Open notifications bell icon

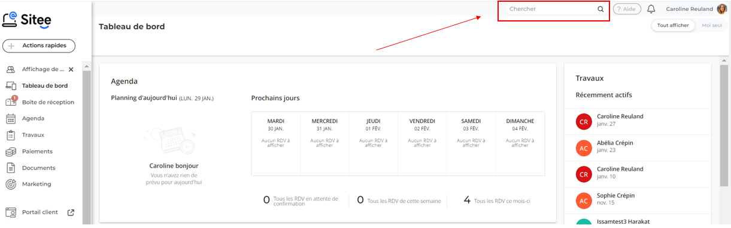tap(651, 9)
